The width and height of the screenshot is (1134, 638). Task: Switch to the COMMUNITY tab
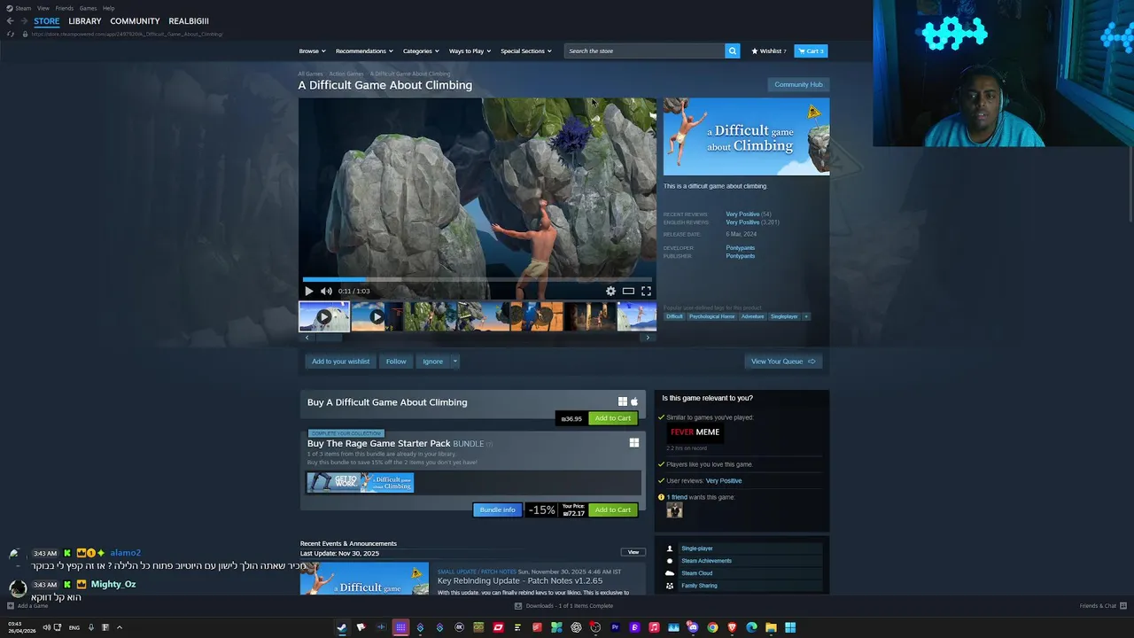tap(135, 21)
